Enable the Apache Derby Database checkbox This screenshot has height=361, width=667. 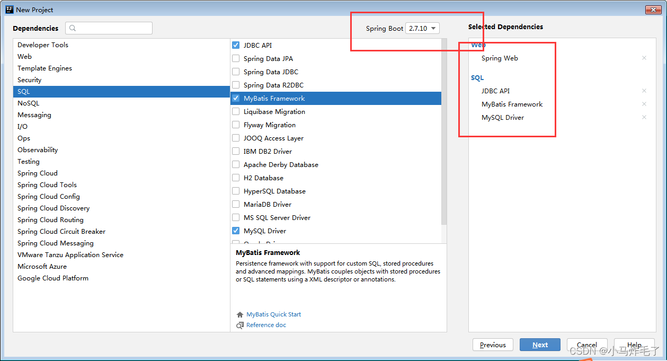(236, 164)
